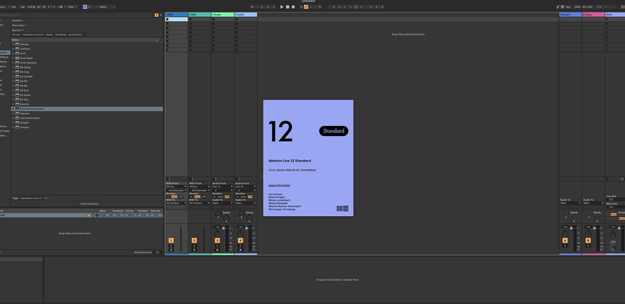This screenshot has width=625, height=304.
Task: Select the 1 MIDI track header
Action: point(176,15)
